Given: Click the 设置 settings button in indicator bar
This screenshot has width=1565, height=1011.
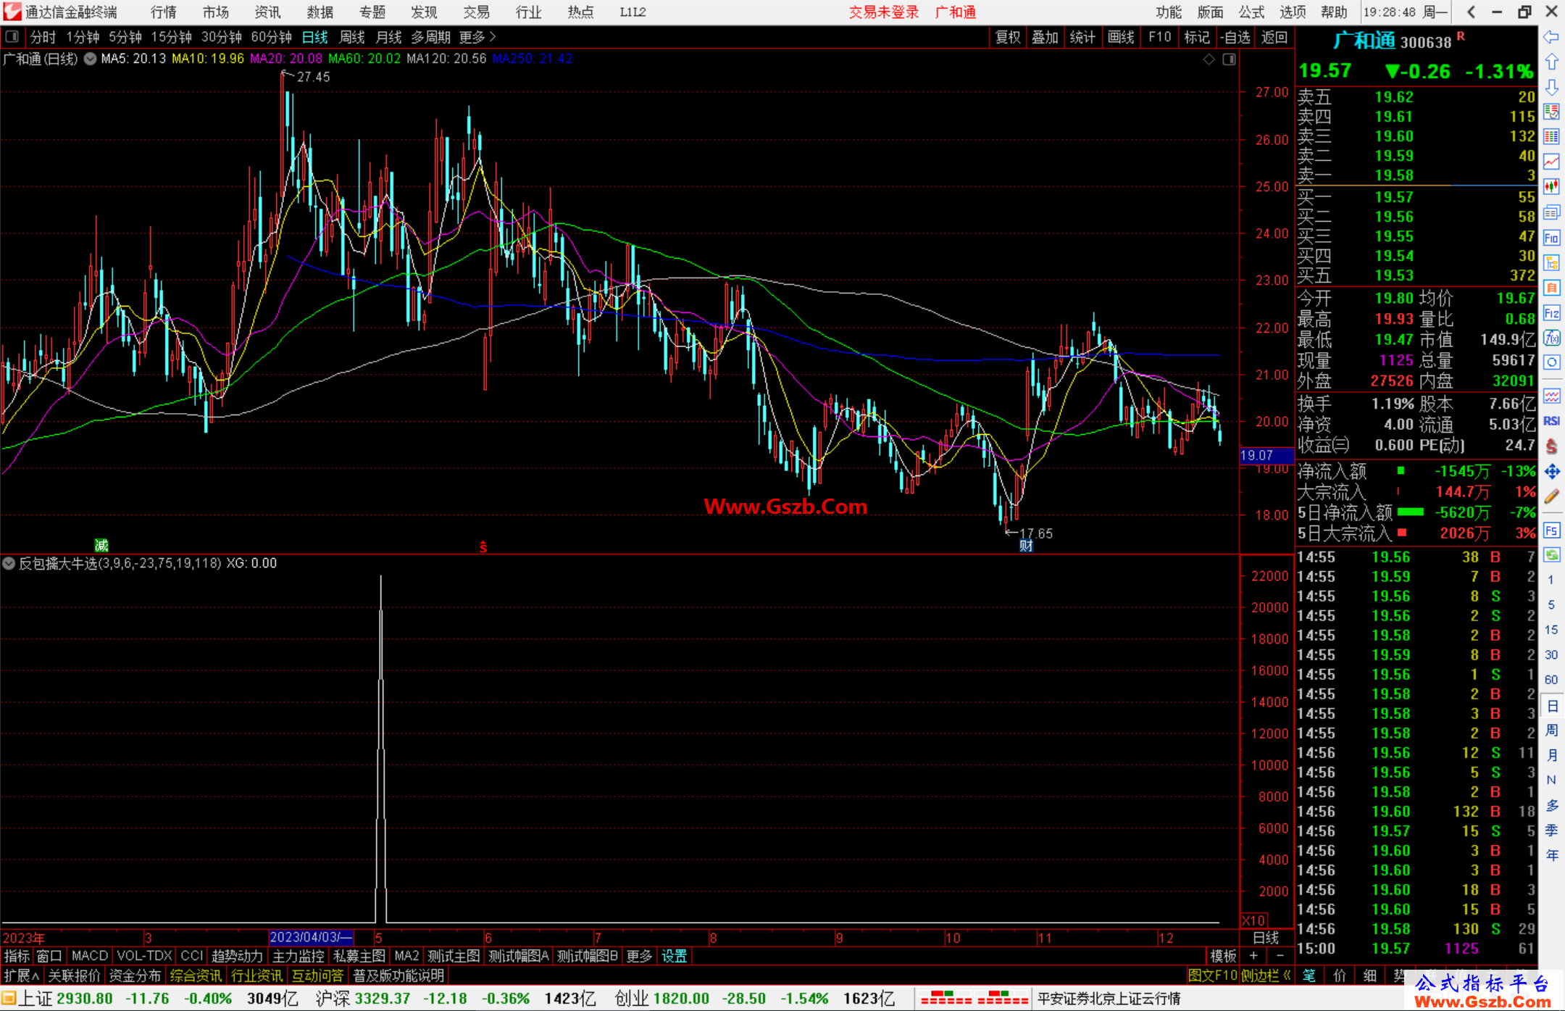Looking at the screenshot, I should (674, 956).
